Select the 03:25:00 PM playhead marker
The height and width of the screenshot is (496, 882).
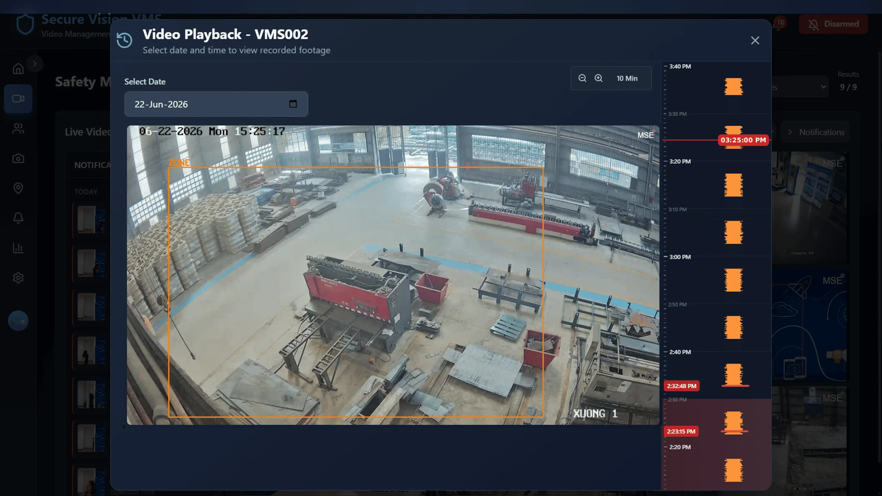pyautogui.click(x=743, y=140)
